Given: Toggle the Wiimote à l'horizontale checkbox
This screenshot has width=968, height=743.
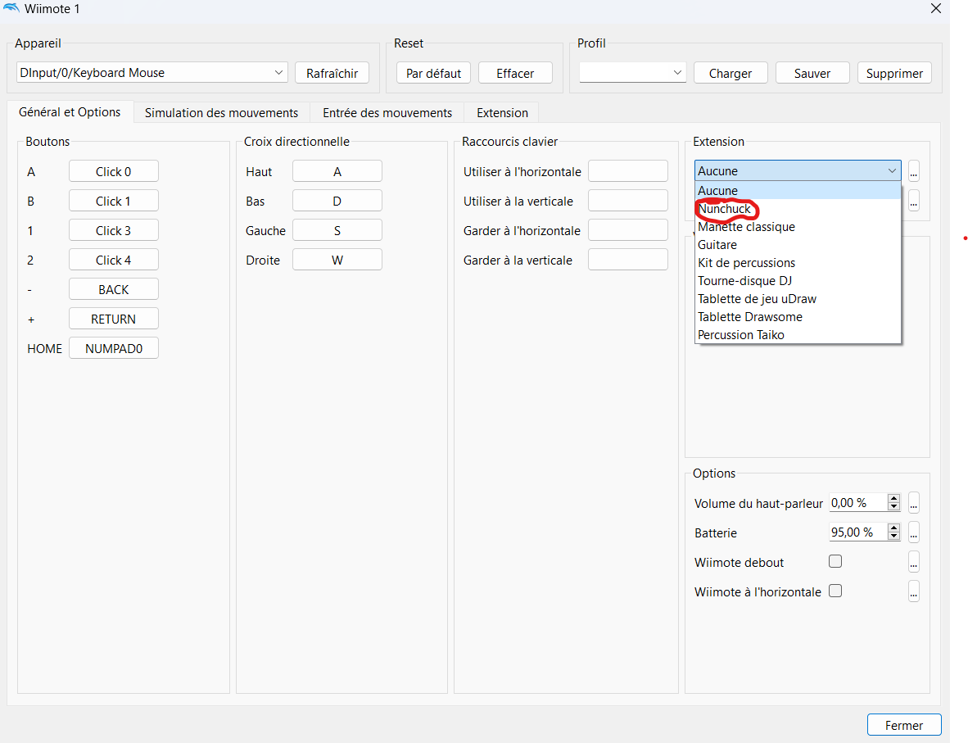Looking at the screenshot, I should (x=835, y=591).
